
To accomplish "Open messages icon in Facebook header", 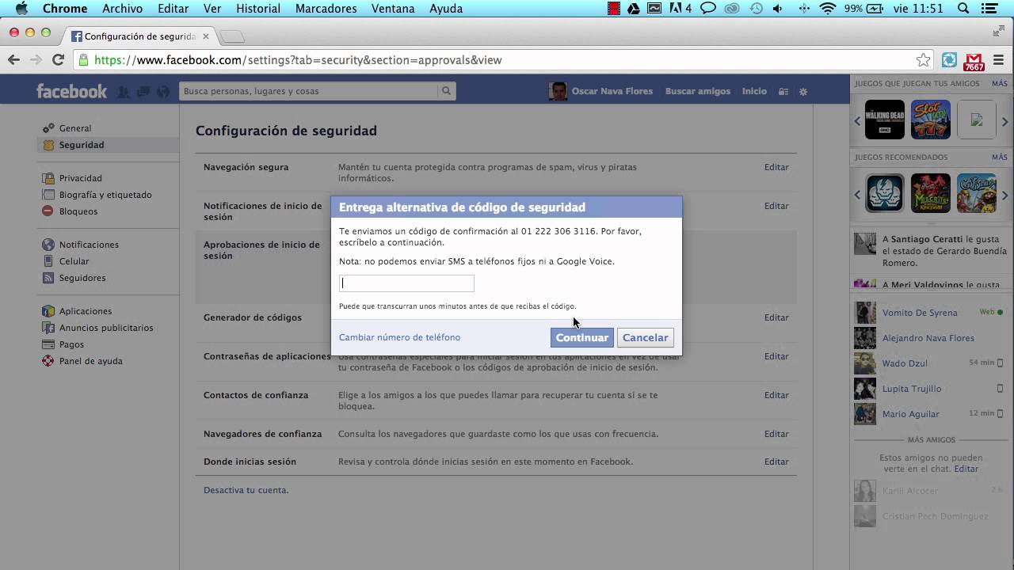I will (x=143, y=92).
